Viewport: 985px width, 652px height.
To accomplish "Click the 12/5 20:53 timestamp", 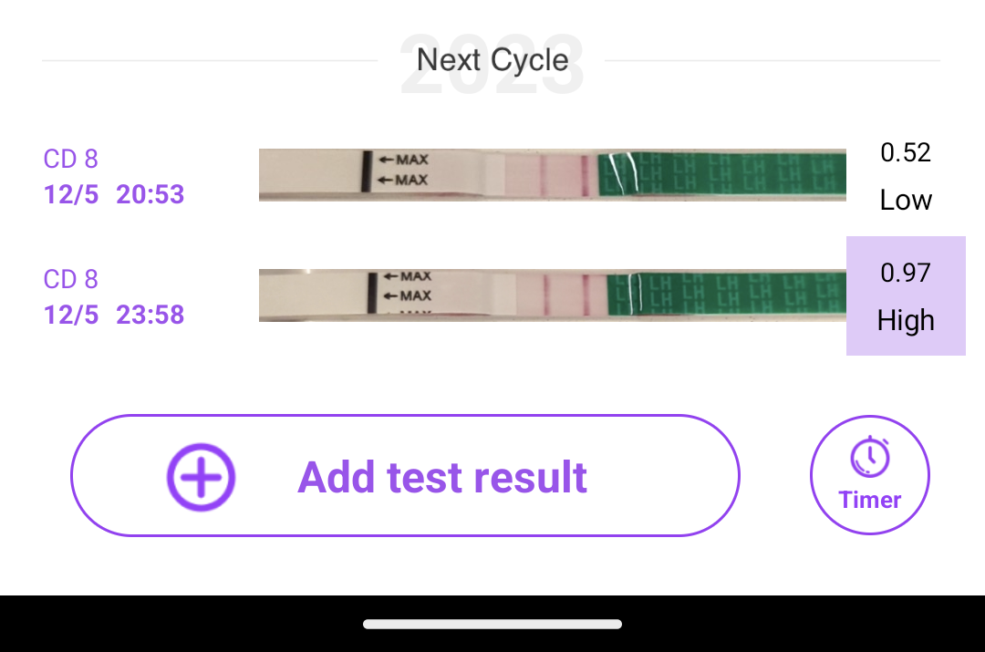I will coord(114,194).
